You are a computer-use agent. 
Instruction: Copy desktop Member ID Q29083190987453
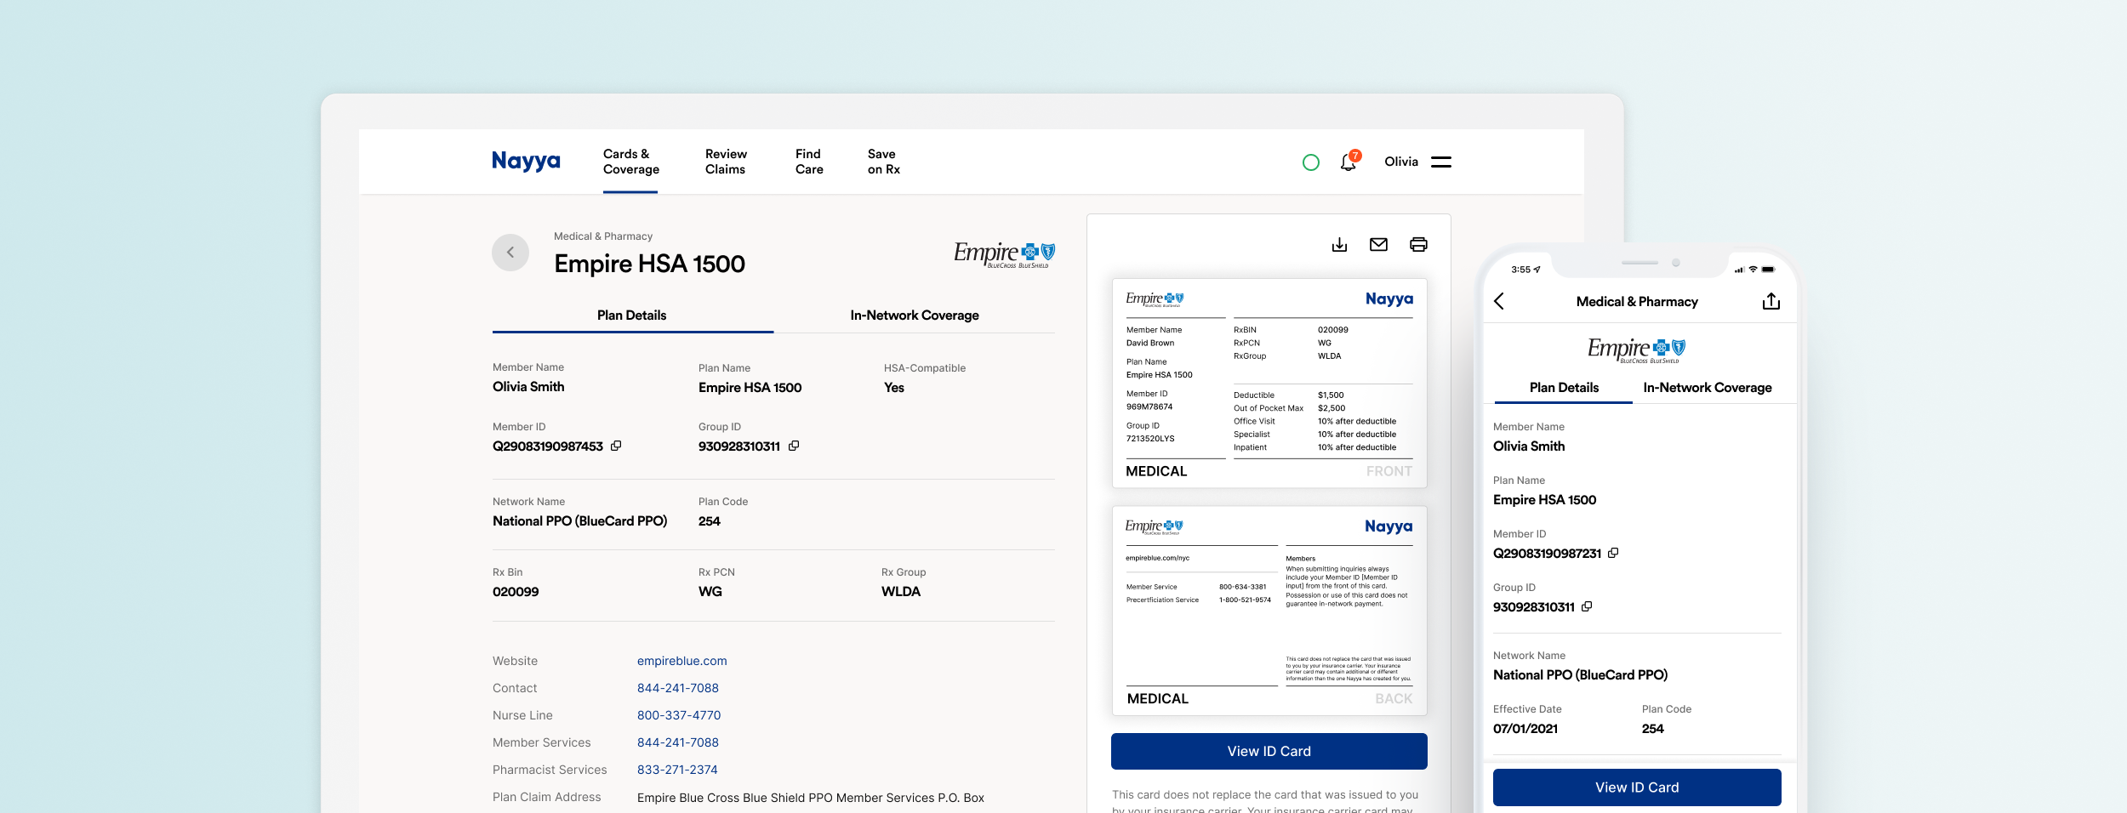point(616,446)
